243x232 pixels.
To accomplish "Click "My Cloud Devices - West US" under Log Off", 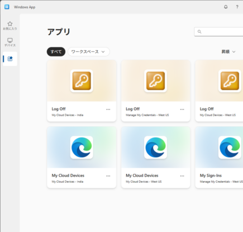I will [218, 115].
